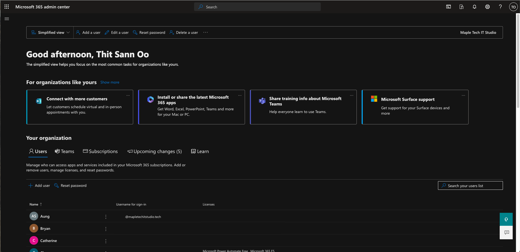
Task: Sort users by Name column
Action: tap(36, 204)
